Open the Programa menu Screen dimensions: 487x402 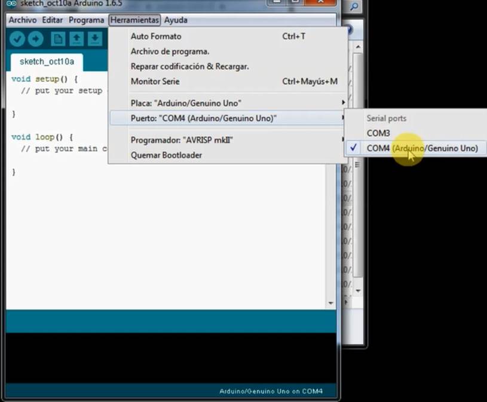86,20
